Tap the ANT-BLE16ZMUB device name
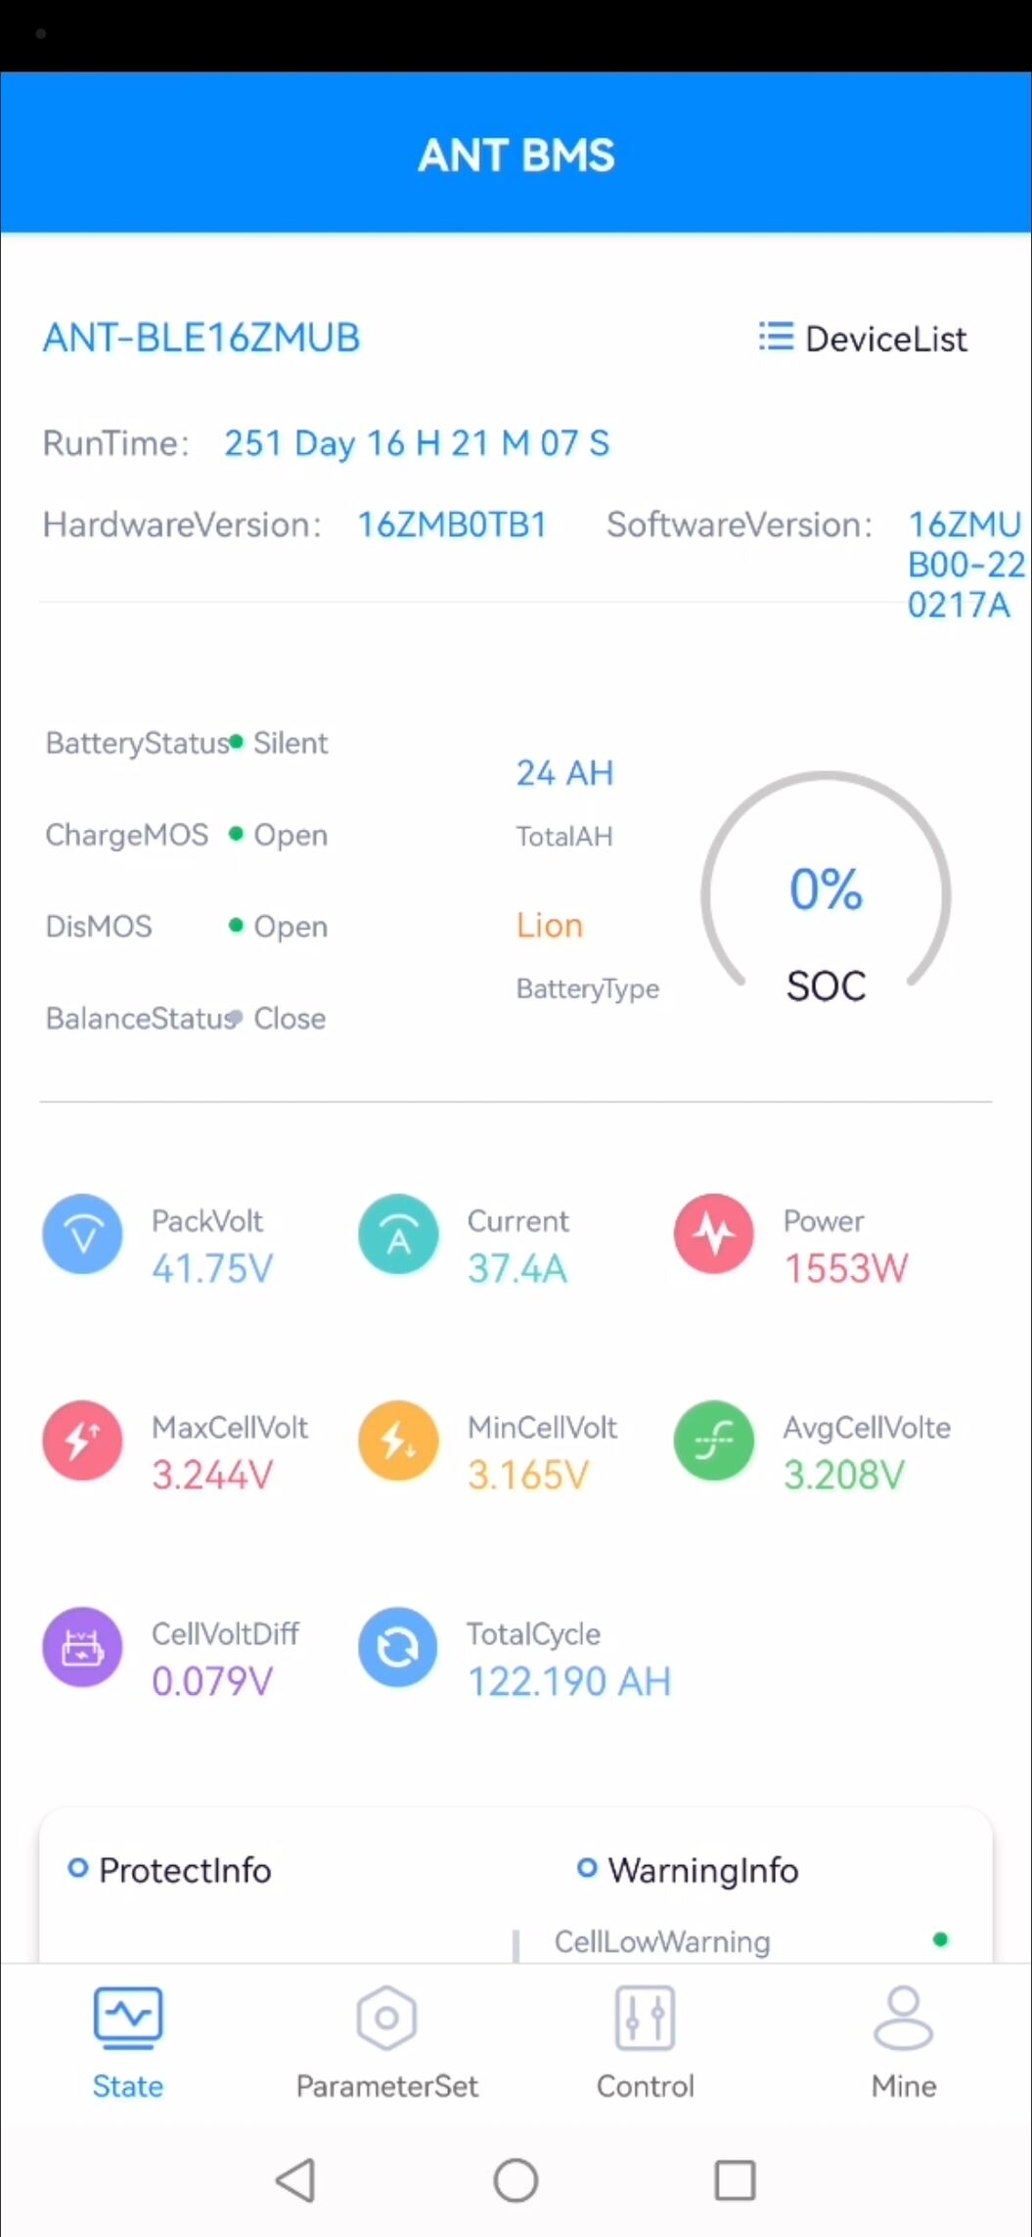Screen dimensions: 1032x2237 coord(202,338)
